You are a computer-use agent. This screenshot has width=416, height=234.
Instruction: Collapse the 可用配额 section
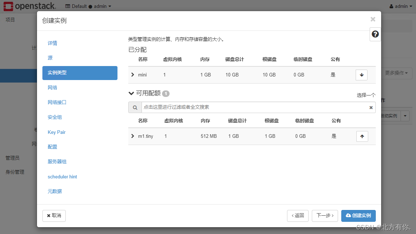tap(131, 93)
